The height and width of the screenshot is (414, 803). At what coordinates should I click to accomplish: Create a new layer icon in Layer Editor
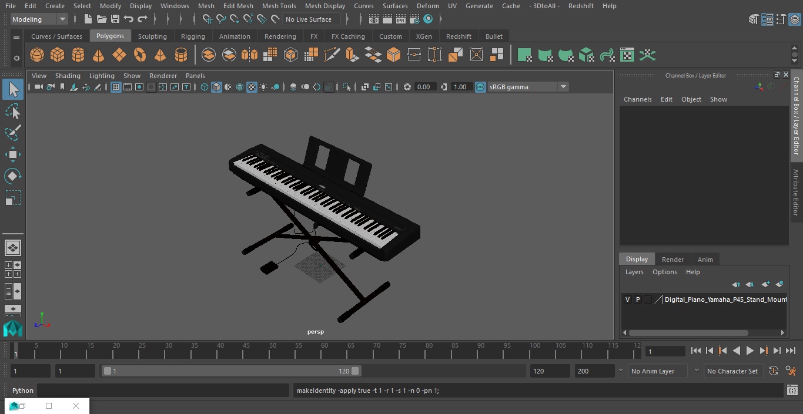[765, 284]
